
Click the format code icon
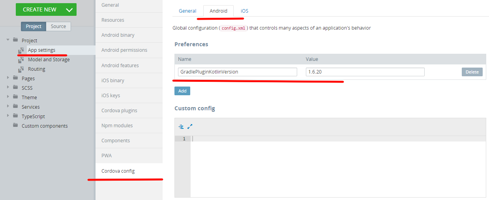(181, 126)
